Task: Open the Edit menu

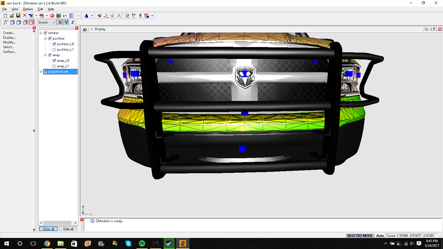Action: 40,9
